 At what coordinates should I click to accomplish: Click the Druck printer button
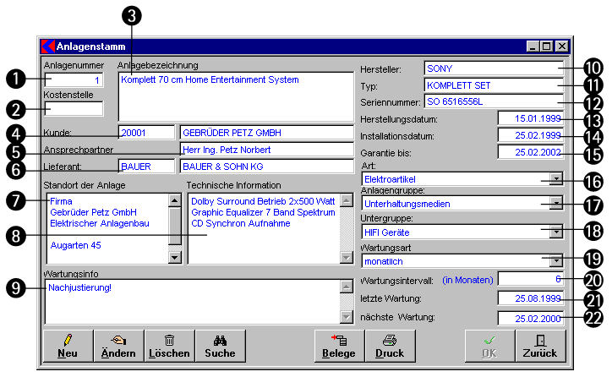(x=391, y=346)
